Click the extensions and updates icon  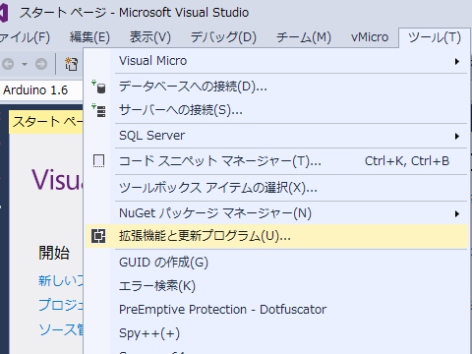click(98, 236)
